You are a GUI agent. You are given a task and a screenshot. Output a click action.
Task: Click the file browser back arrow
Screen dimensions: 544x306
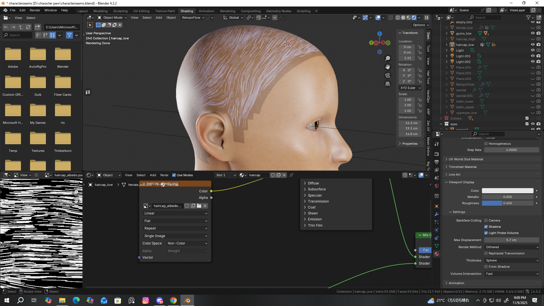(6, 27)
